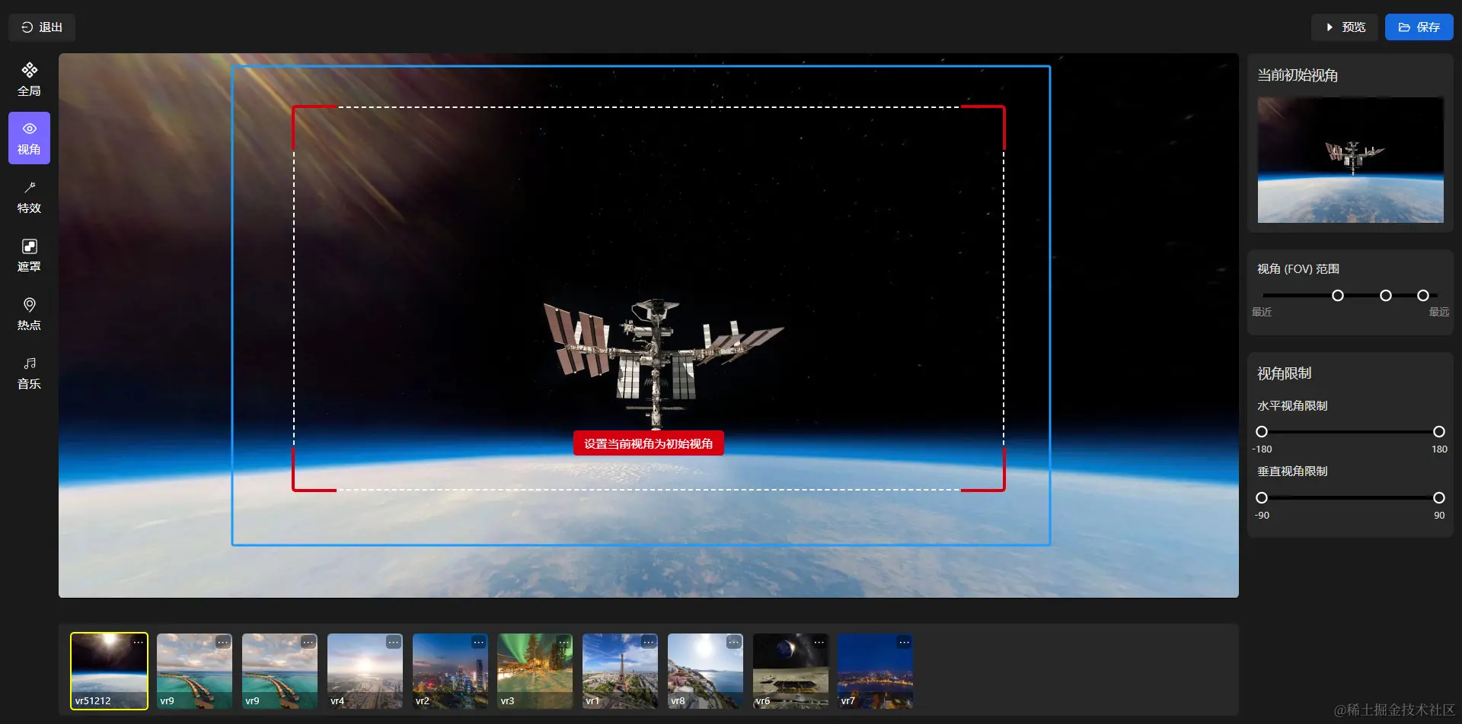Click the 退出 exit button
The image size is (1462, 724).
click(x=42, y=27)
